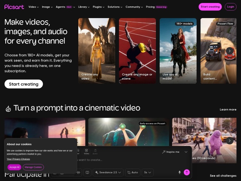Open the Image menu
Screen dimensions: 241x181
tap(47, 7)
